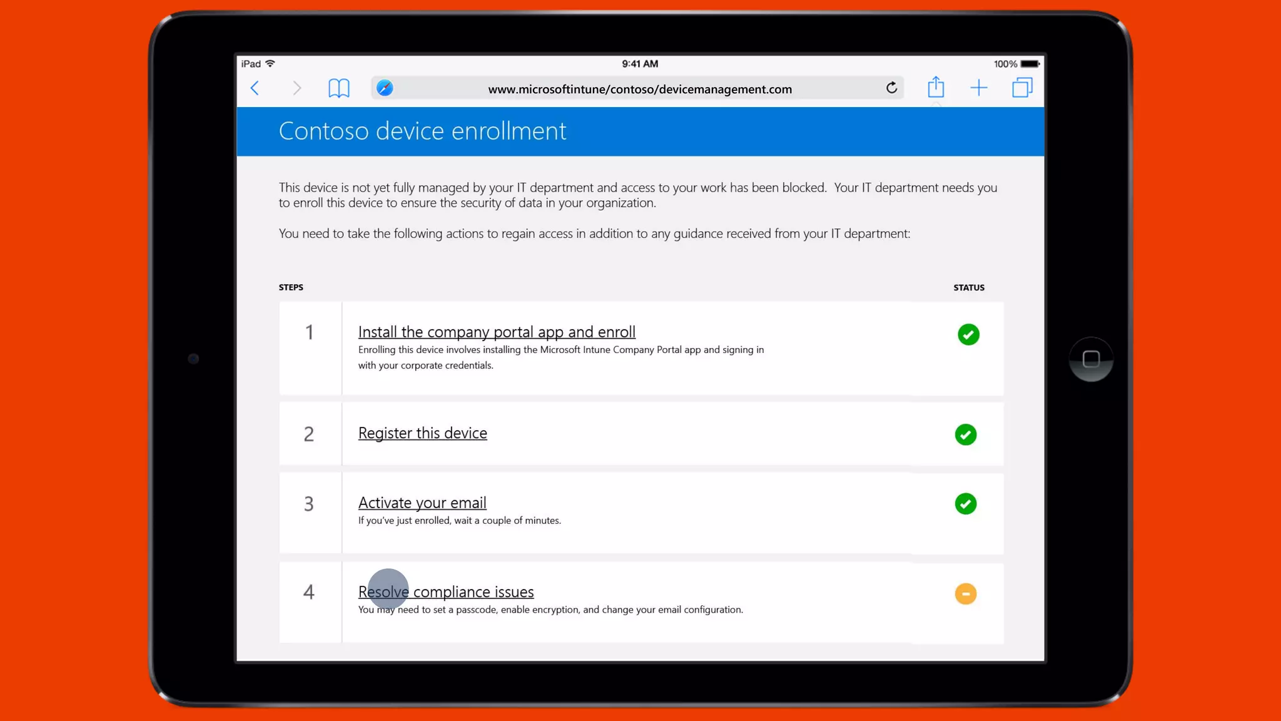Screen dimensions: 1281x721
Task: Click green checkmark status for step 1
Action: 968,334
